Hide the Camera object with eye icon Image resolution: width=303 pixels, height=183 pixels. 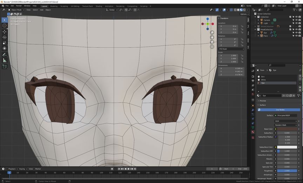[x=296, y=20]
